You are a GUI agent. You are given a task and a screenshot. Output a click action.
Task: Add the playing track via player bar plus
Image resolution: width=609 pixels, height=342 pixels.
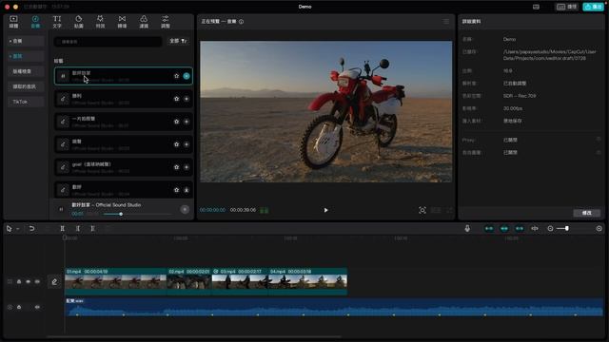click(x=185, y=209)
